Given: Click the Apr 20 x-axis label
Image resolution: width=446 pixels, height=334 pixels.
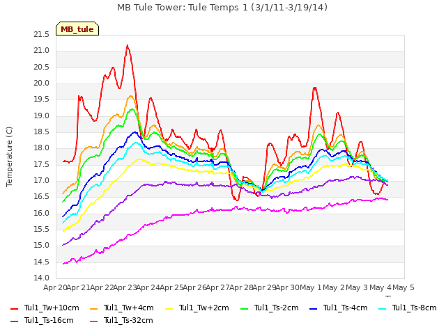Looking at the screenshot, I should pos(55,287).
